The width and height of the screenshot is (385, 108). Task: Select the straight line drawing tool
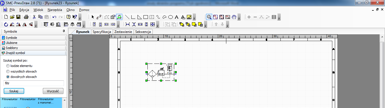[x=127, y=17]
